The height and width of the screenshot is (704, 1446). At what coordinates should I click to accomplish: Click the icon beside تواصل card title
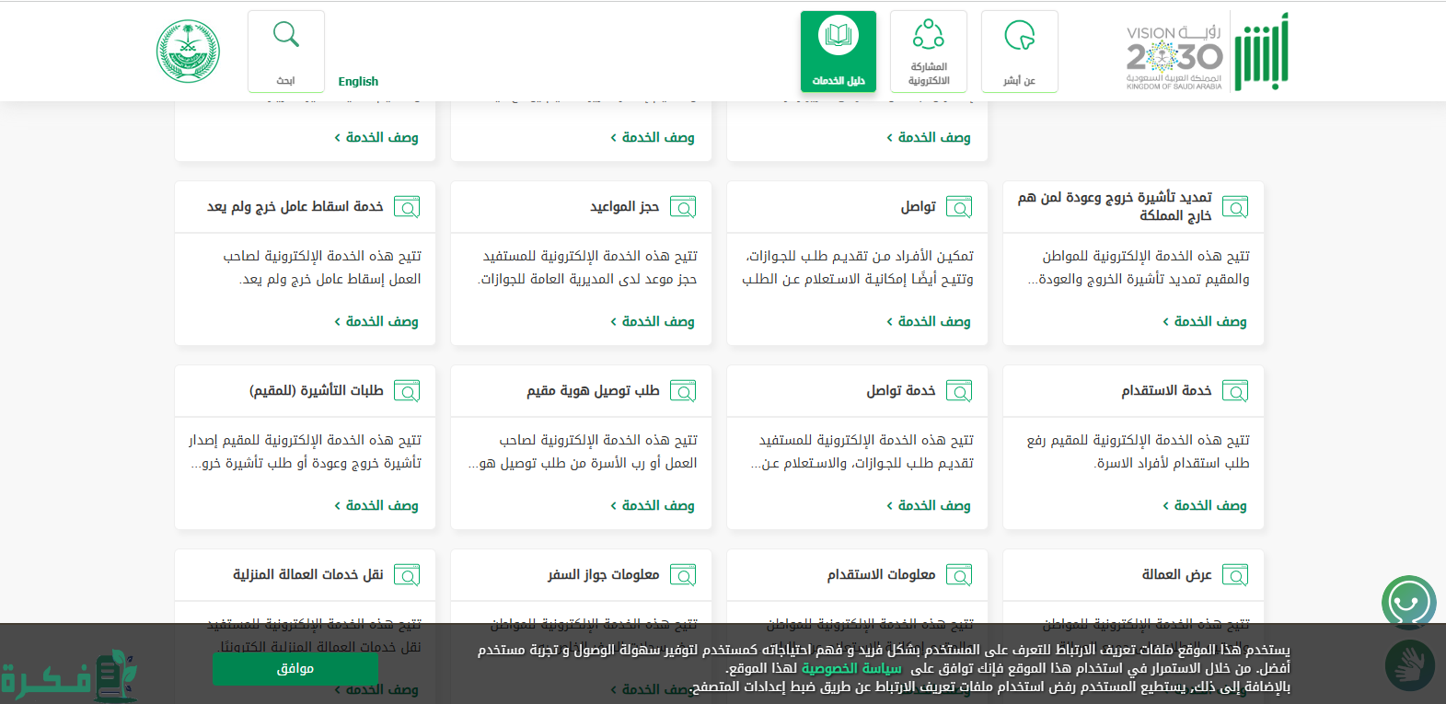point(959,207)
